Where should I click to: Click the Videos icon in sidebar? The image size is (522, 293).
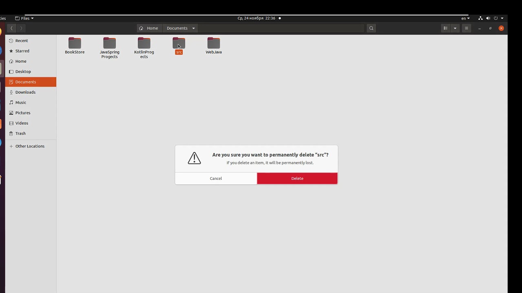(11, 123)
